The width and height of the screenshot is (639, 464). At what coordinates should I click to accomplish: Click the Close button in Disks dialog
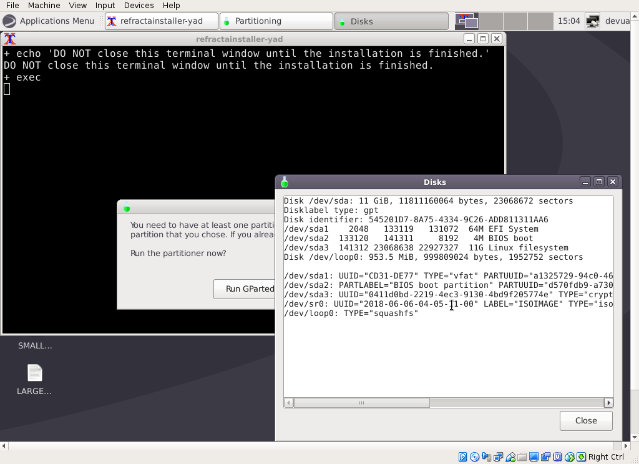click(x=585, y=420)
